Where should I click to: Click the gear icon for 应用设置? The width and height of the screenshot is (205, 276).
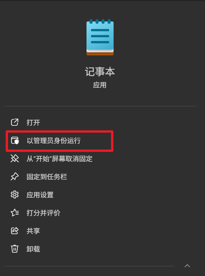[x=15, y=195]
